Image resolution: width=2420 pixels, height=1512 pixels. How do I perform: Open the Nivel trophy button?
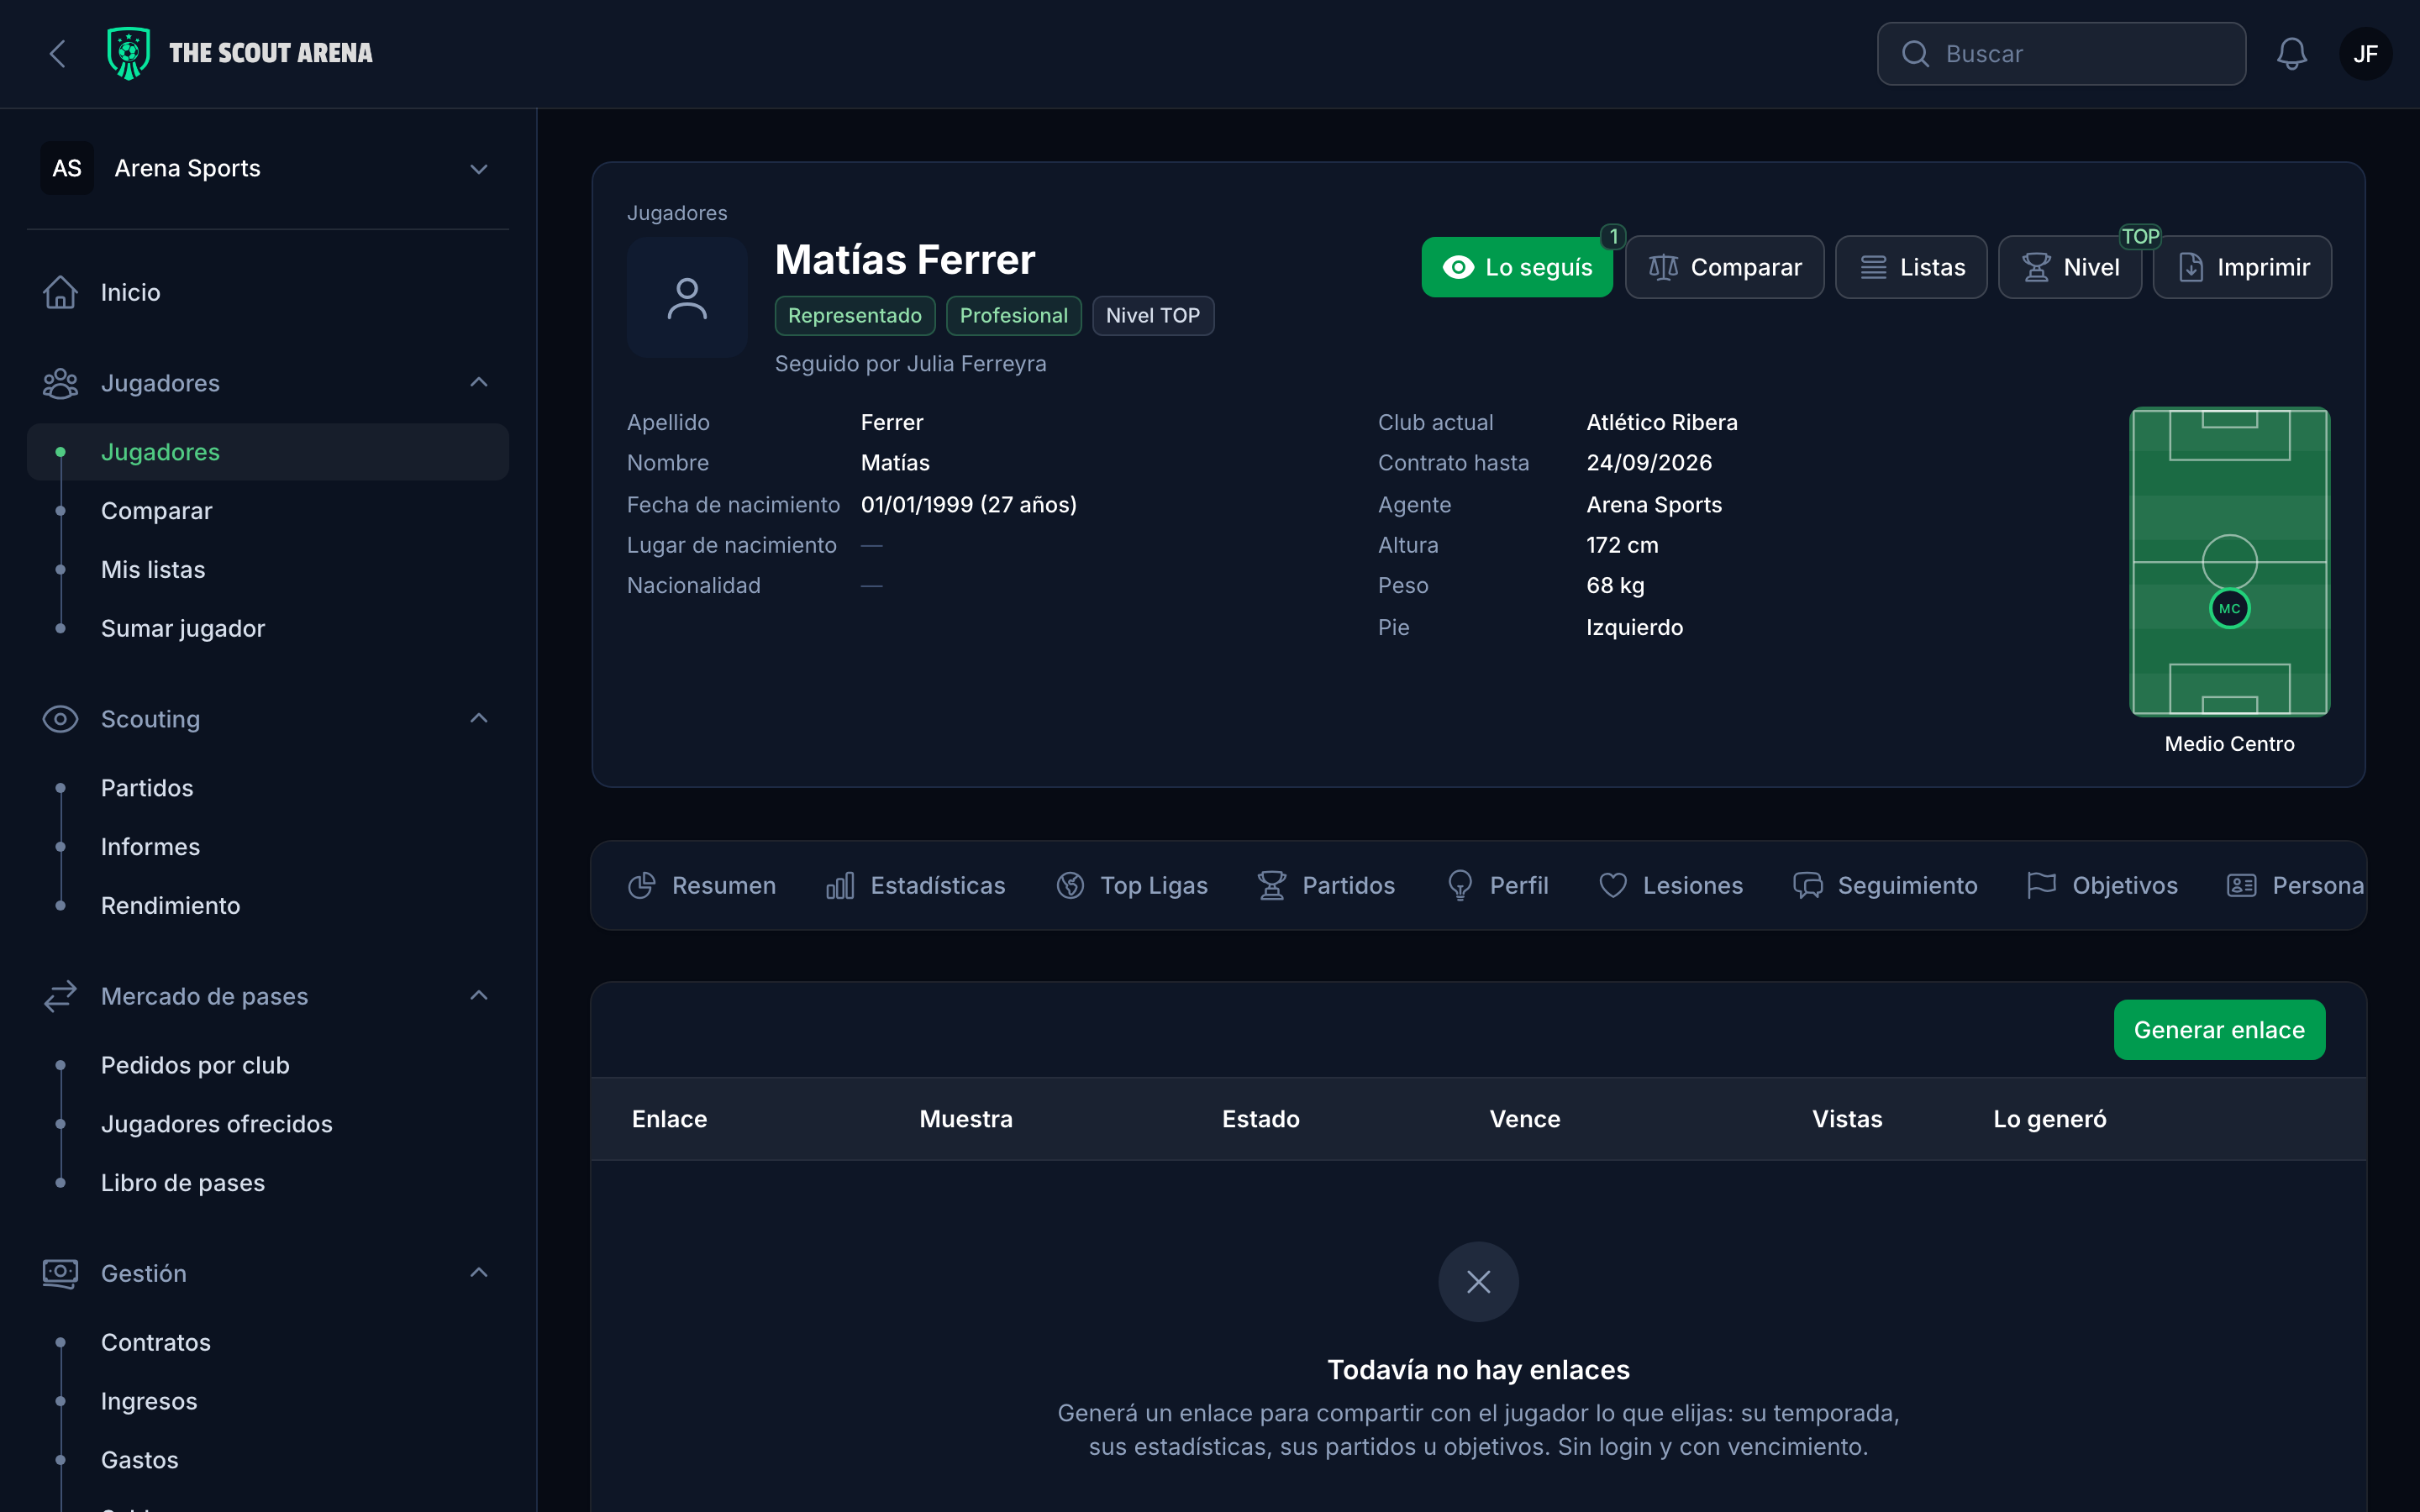pos(2069,267)
